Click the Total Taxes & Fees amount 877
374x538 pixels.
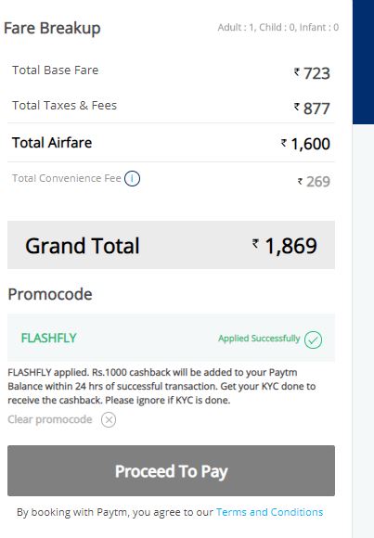[x=312, y=109]
